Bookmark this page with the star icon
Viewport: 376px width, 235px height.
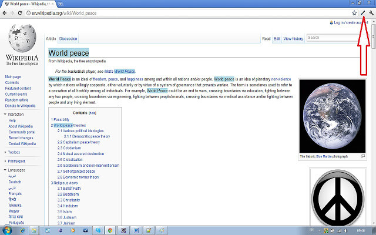click(354, 12)
